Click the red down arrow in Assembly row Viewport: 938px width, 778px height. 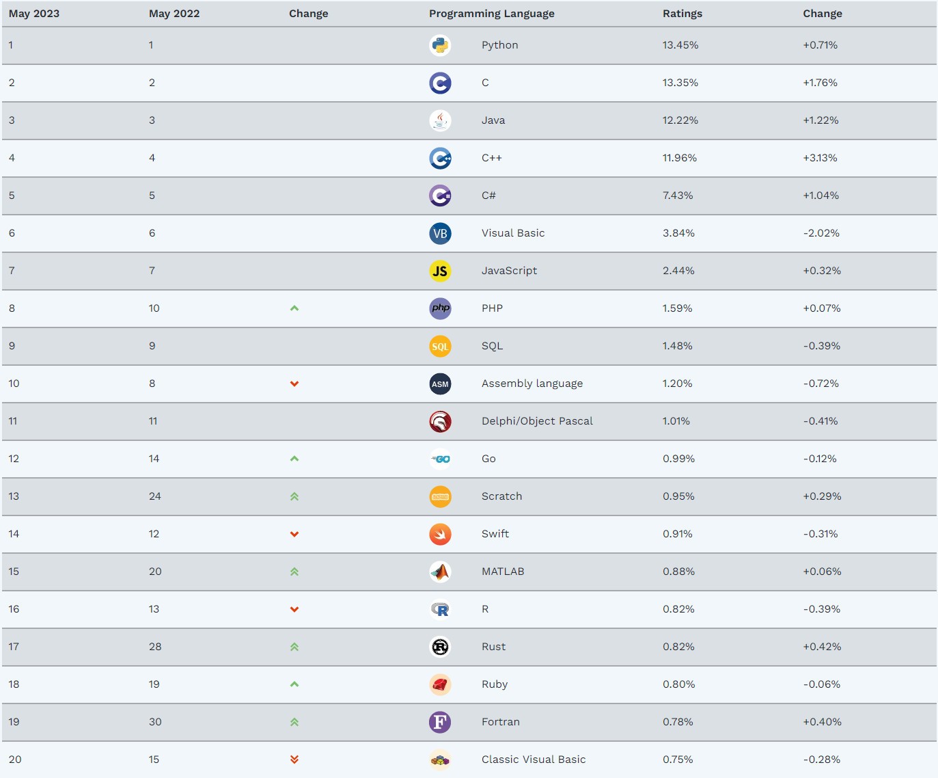pyautogui.click(x=294, y=384)
